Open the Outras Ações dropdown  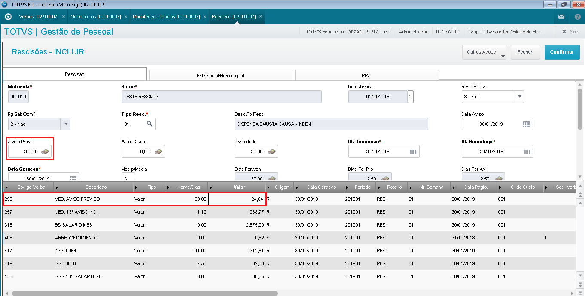coord(484,52)
